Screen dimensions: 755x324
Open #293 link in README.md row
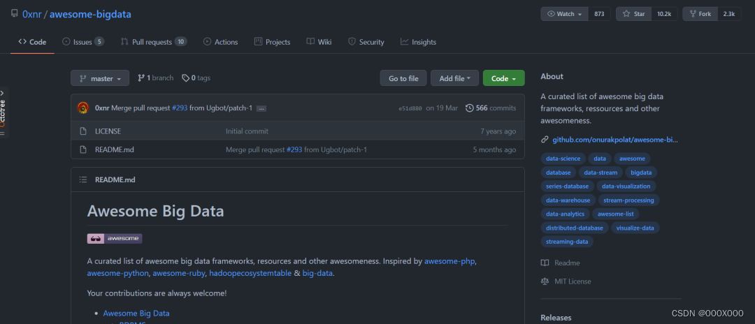294,149
